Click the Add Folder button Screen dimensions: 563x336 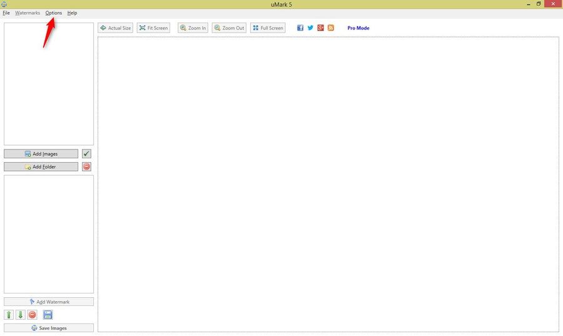coord(41,166)
